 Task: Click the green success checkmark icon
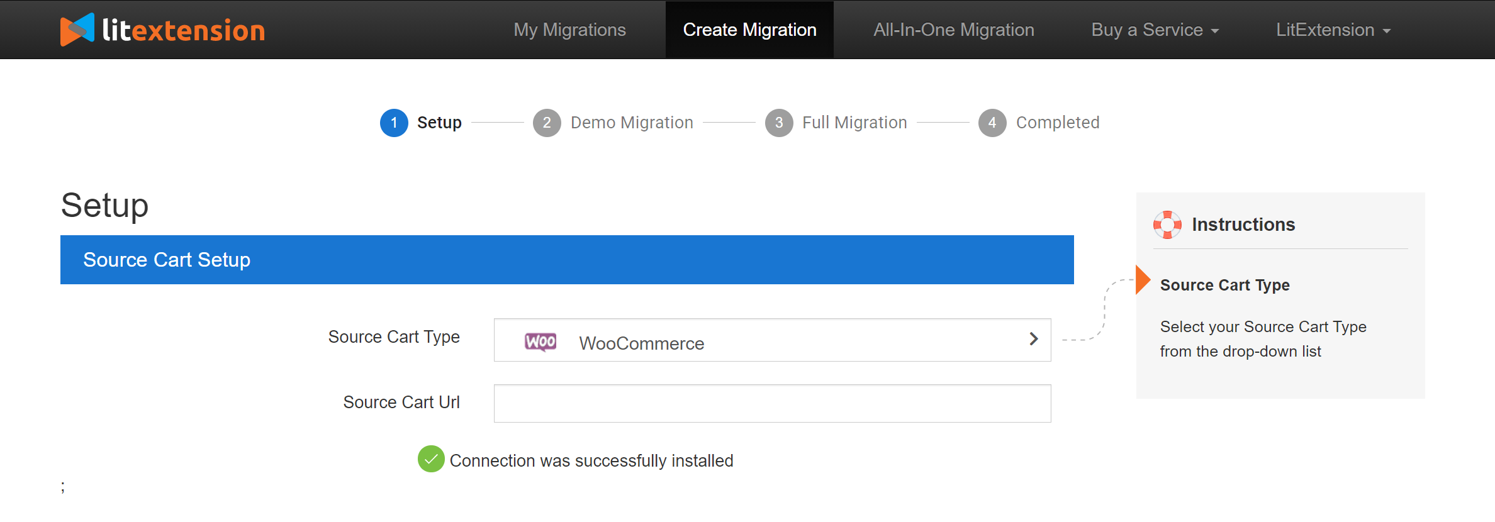coord(431,459)
